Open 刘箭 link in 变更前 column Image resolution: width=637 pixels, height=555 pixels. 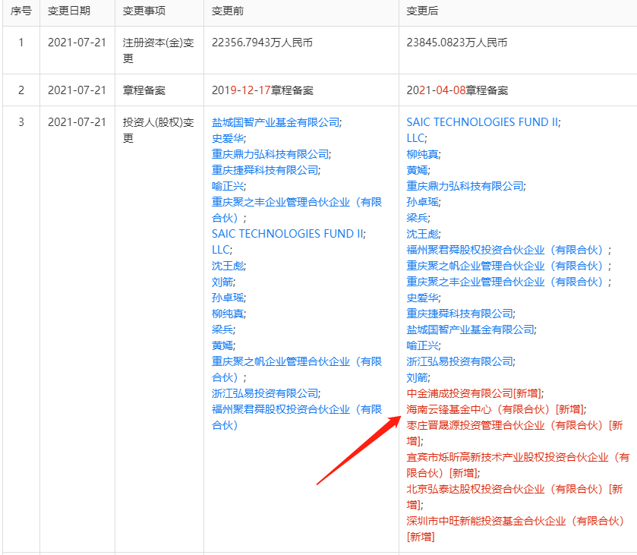(222, 282)
